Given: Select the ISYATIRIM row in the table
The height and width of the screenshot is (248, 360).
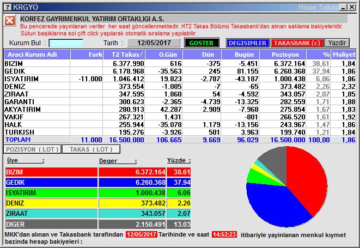Looking at the screenshot, I should (180, 78).
